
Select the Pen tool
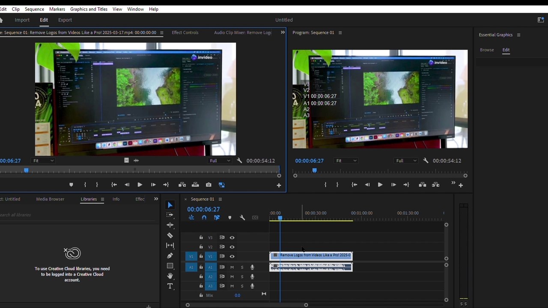(170, 256)
